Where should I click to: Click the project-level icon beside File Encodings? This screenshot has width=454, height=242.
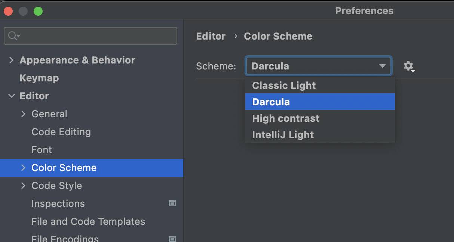(172, 239)
